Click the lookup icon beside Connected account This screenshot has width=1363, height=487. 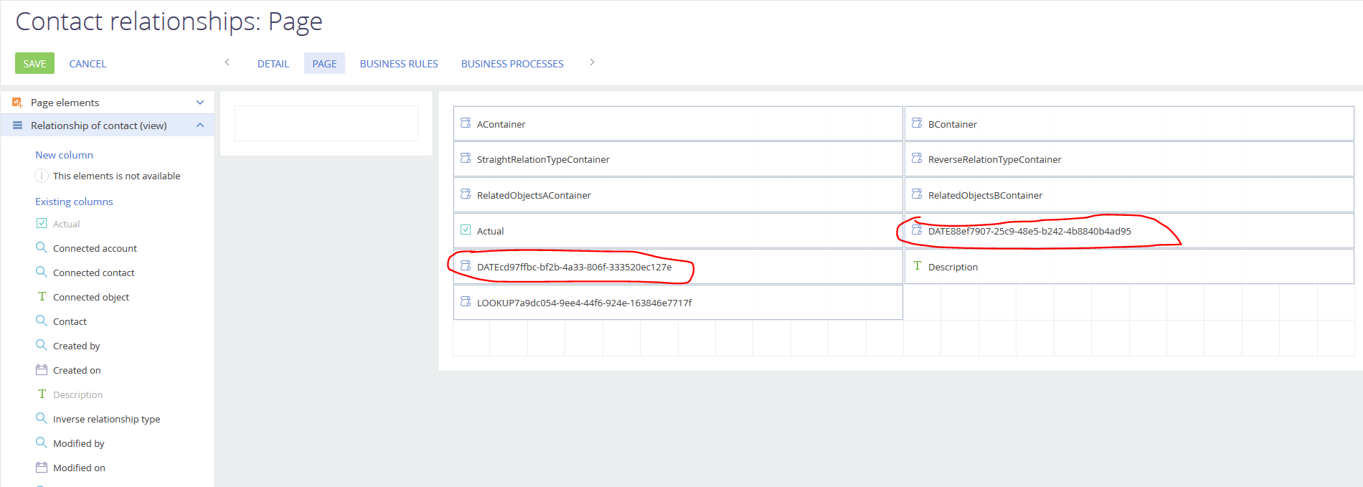pyautogui.click(x=42, y=247)
